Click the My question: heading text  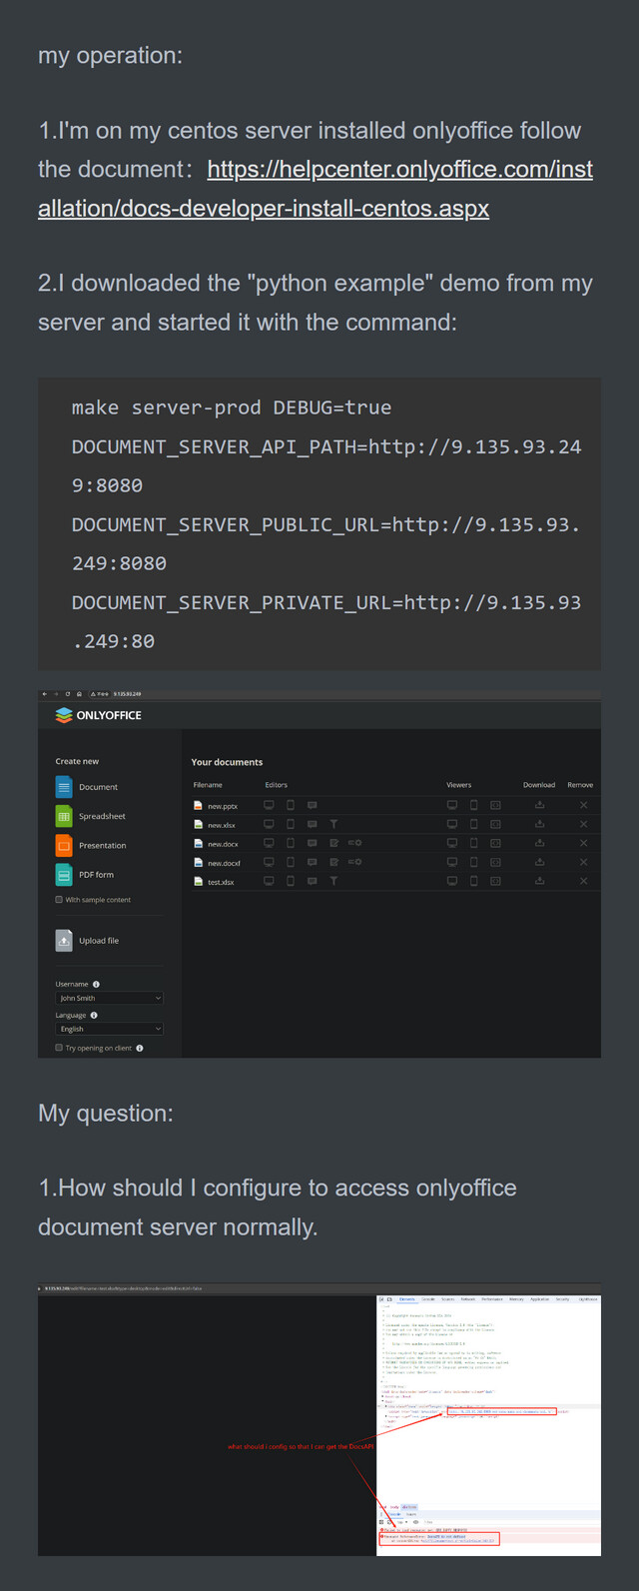click(x=106, y=1113)
